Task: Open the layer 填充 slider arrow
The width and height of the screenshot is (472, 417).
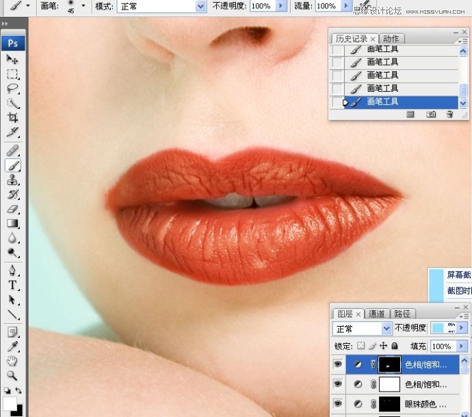Action: click(461, 346)
